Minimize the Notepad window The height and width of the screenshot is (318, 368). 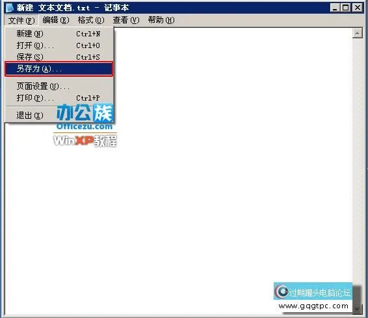(335, 8)
